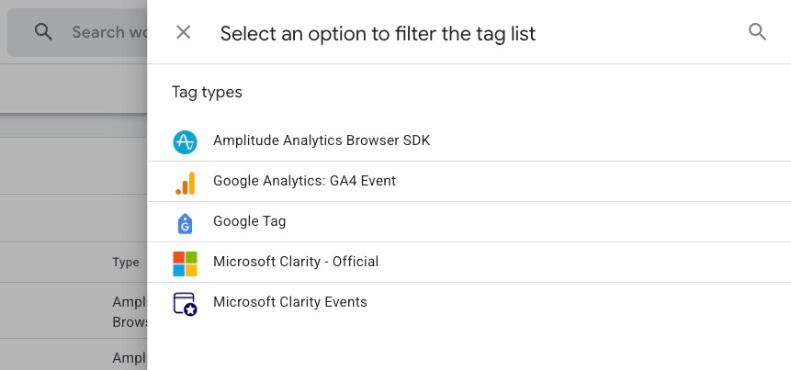Choose the Google Tag filter option
The width and height of the screenshot is (791, 370).
pyautogui.click(x=469, y=222)
